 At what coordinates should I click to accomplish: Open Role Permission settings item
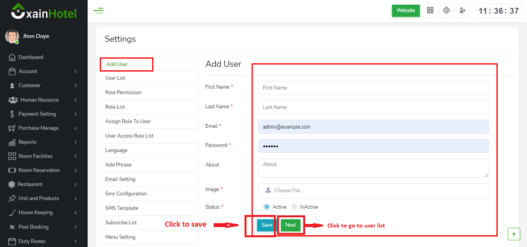coord(123,93)
